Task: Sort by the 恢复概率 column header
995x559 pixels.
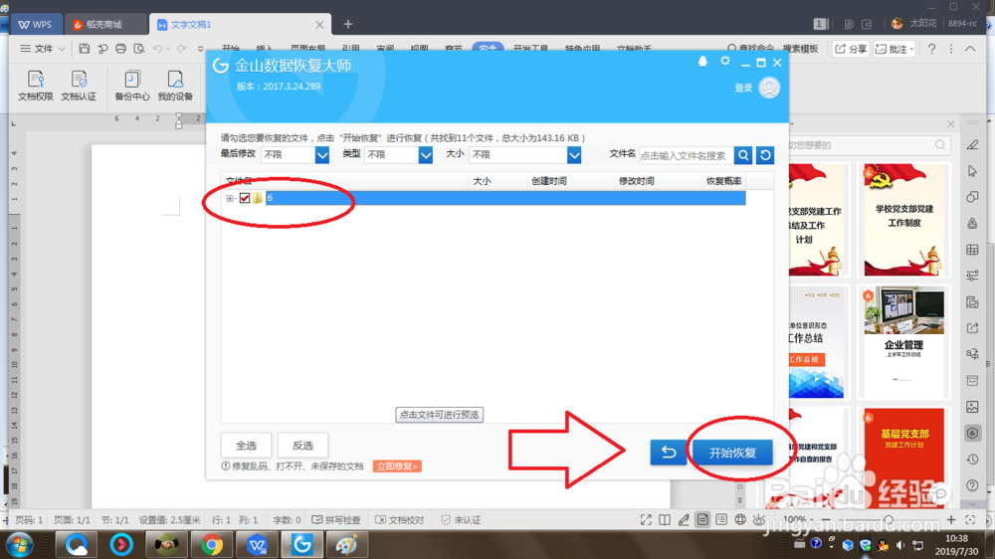Action: coord(724,181)
